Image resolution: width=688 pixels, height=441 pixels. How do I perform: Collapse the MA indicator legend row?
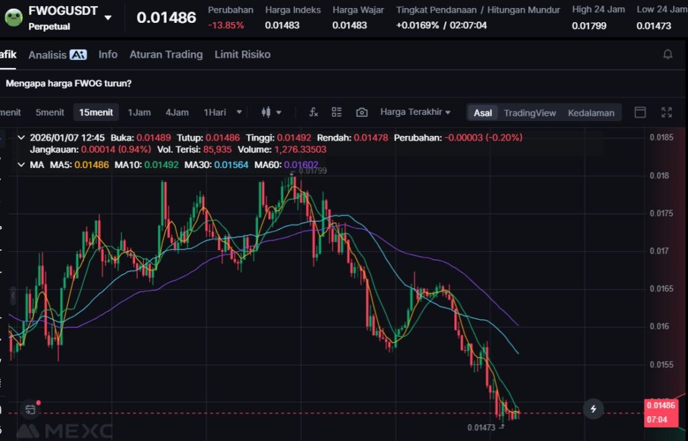[x=20, y=164]
